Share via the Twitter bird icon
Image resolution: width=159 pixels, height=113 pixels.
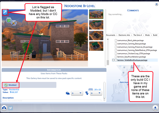[10, 108]
